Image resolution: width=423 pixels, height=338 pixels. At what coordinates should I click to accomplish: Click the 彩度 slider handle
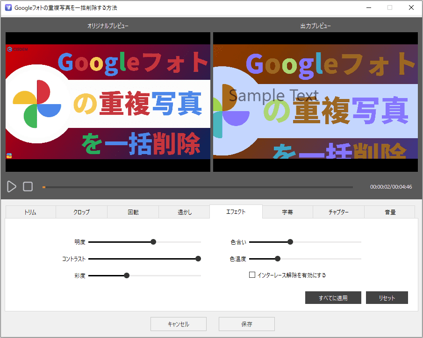[x=127, y=275]
